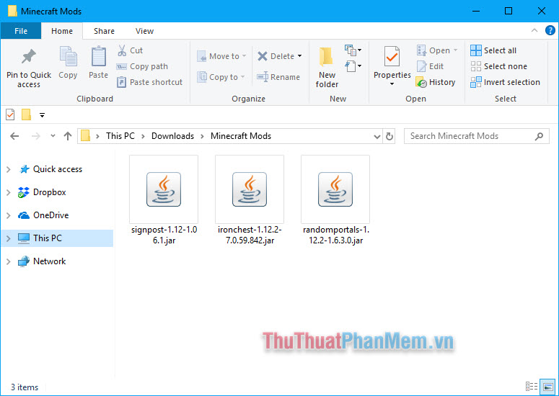Screen dimensions: 559x396
Task: Click Downloads in the address path
Action: coord(172,136)
